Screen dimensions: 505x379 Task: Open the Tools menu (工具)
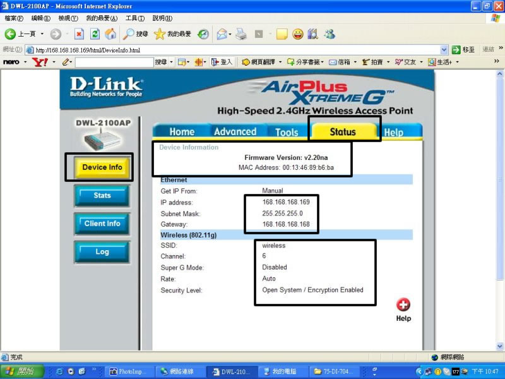[x=135, y=18]
